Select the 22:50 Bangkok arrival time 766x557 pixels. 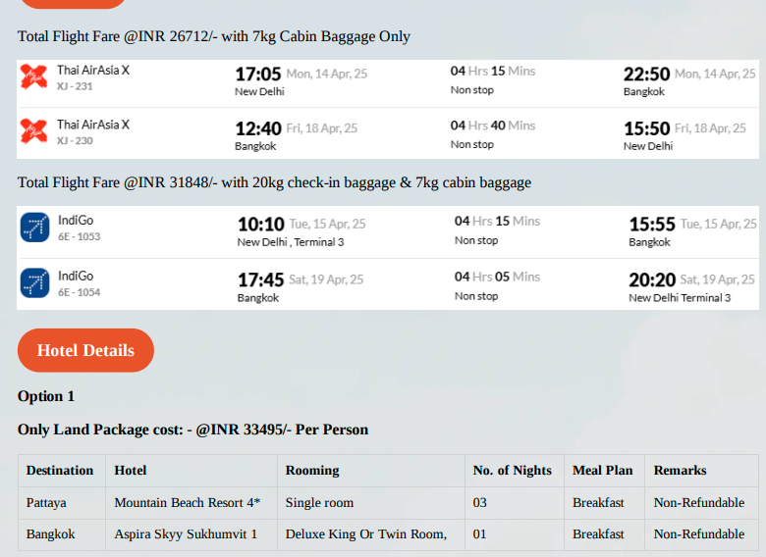[646, 75]
